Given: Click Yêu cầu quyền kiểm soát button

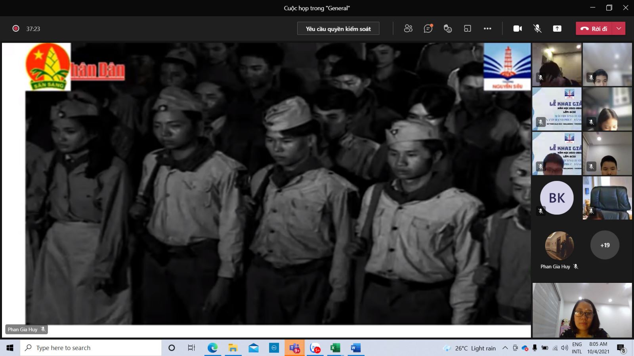Looking at the screenshot, I should [x=338, y=28].
